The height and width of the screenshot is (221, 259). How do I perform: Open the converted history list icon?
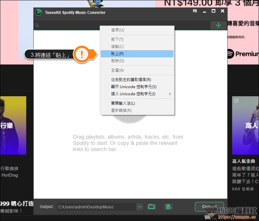168,206
